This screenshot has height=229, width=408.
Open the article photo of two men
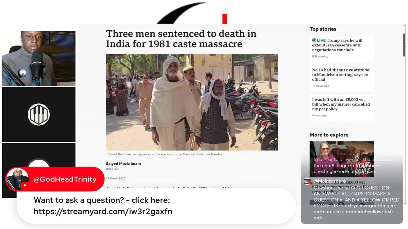pyautogui.click(x=192, y=102)
